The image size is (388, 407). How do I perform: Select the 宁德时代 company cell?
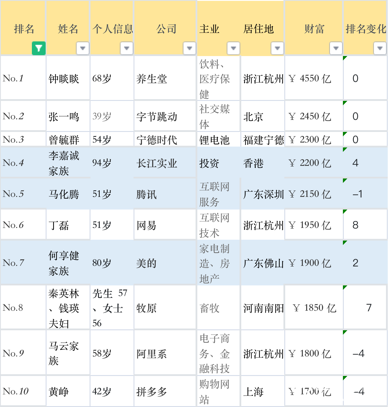click(x=165, y=139)
